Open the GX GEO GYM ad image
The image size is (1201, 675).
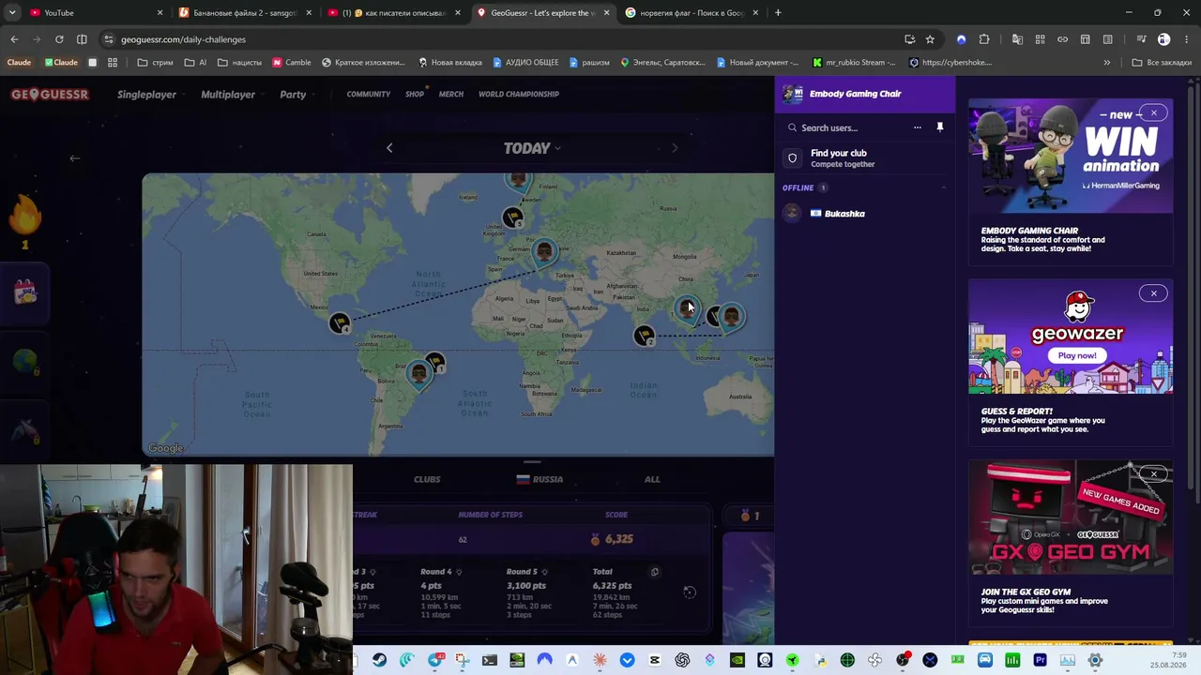pyautogui.click(x=1071, y=517)
